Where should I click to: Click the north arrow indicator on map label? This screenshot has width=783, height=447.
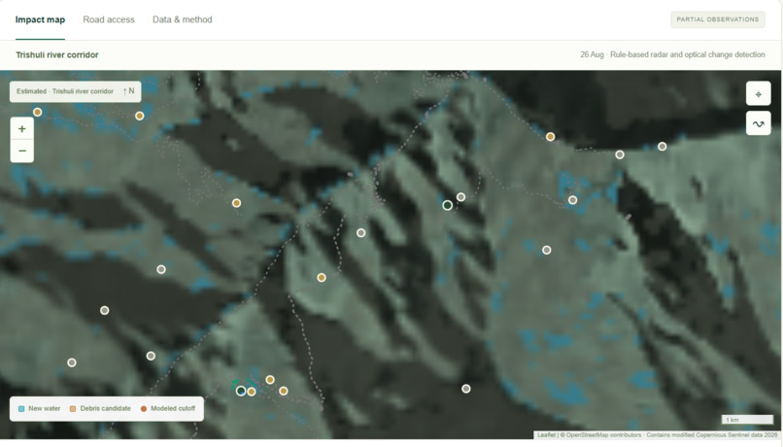click(x=128, y=91)
